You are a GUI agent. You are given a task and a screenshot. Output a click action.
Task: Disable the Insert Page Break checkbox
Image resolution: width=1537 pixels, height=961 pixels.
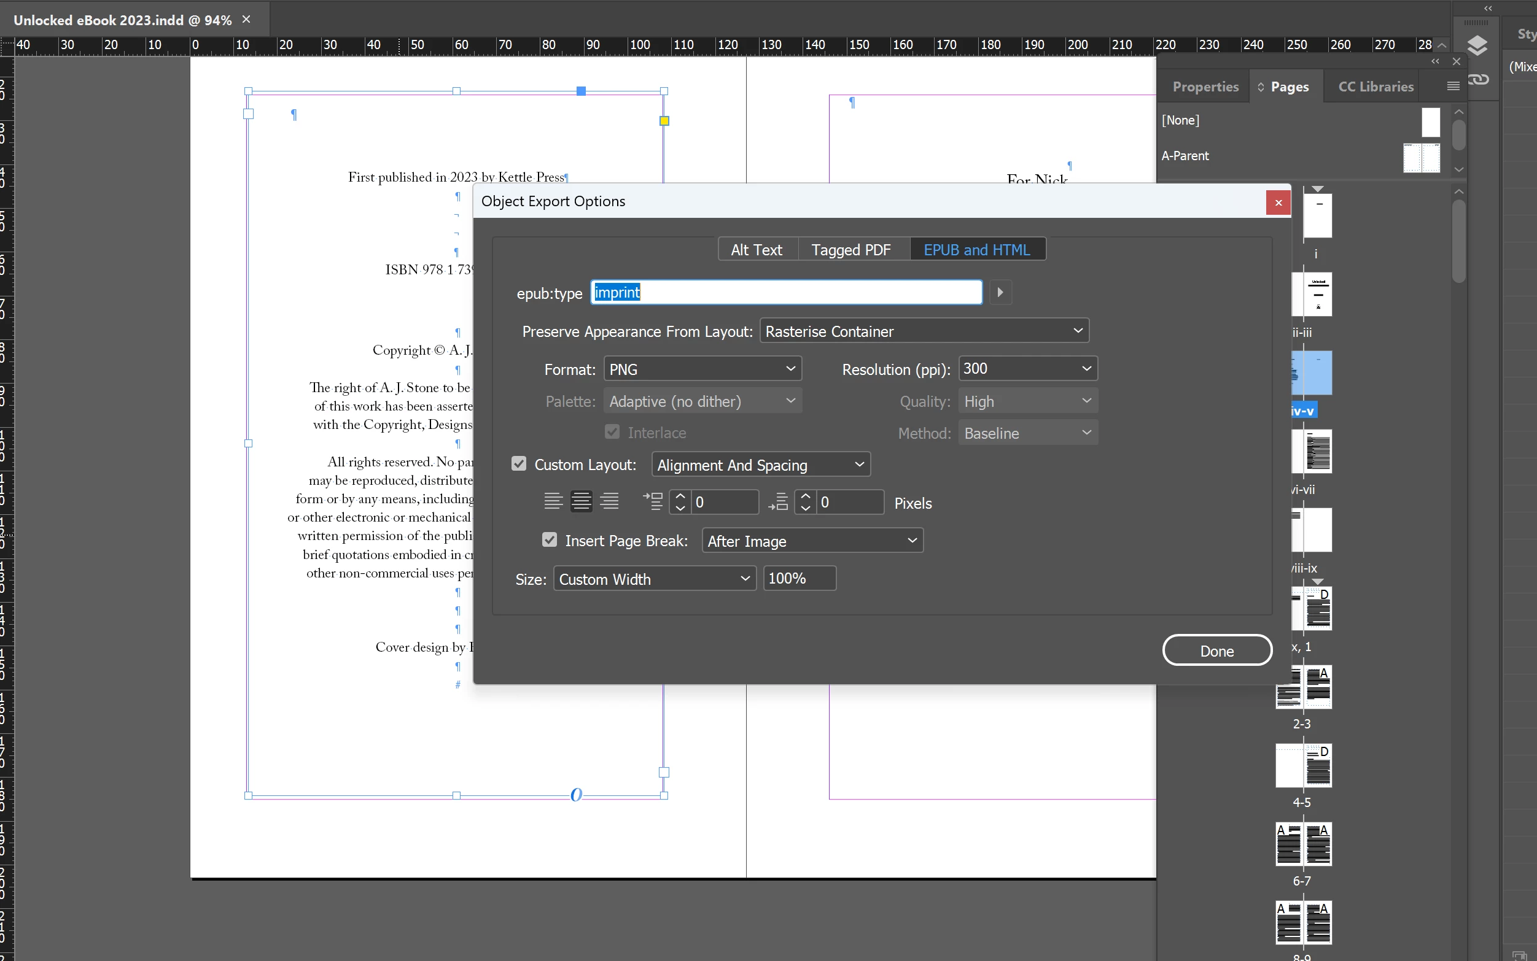coord(550,540)
